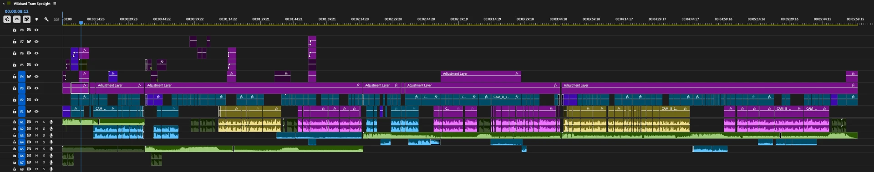This screenshot has width=874, height=172.
Task: Toggle track targeting for V3
Action: pyautogui.click(x=21, y=88)
